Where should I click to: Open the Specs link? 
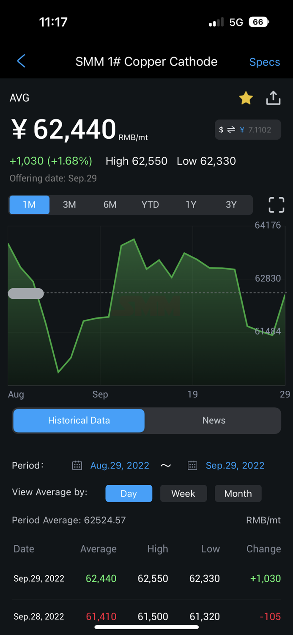264,62
